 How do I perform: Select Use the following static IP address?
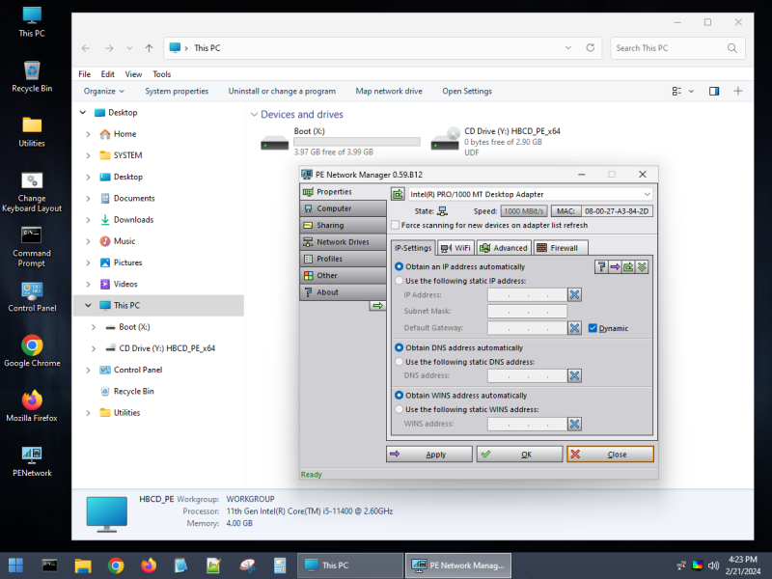399,281
